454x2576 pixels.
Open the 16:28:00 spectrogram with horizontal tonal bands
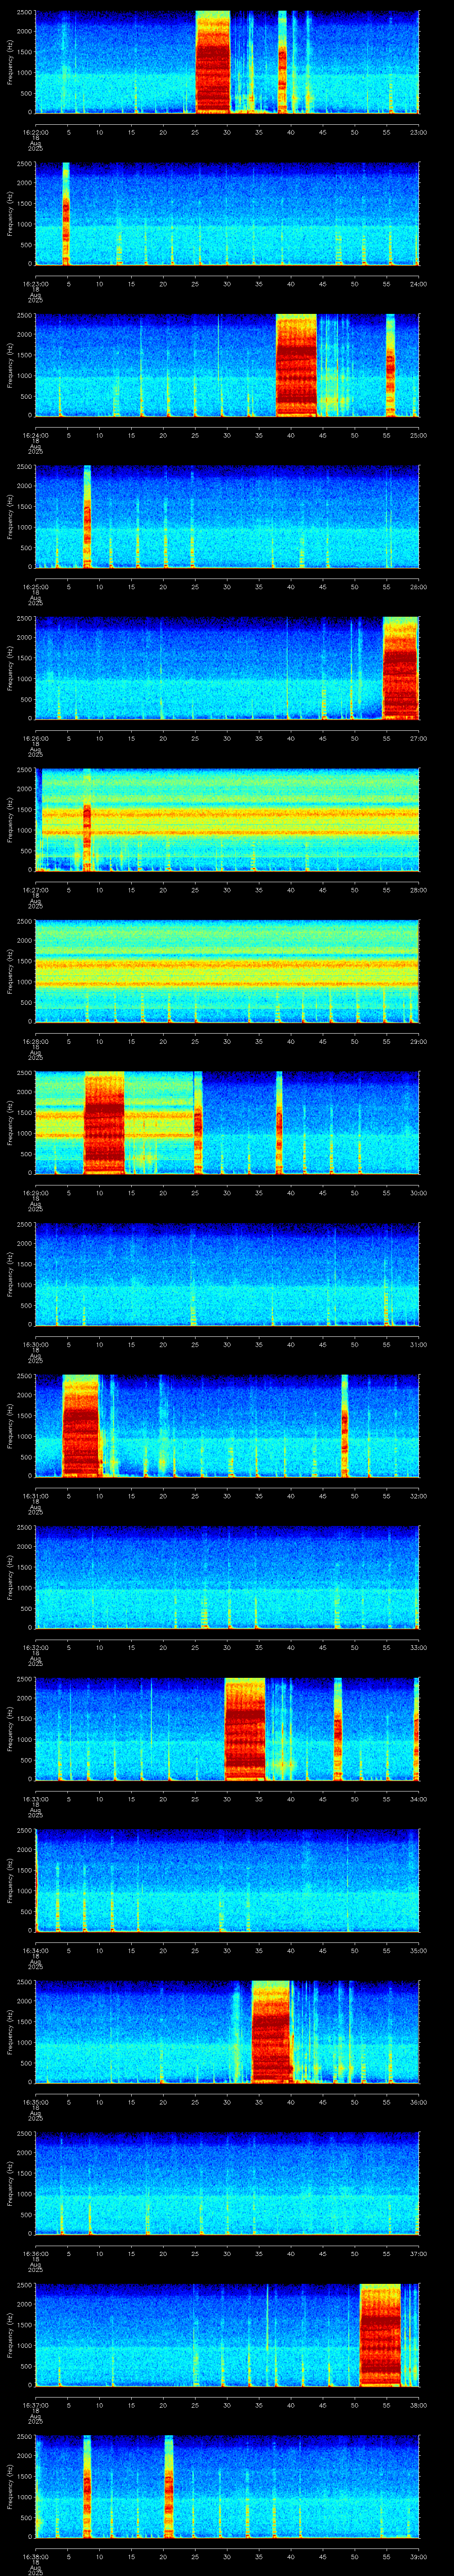(227, 971)
